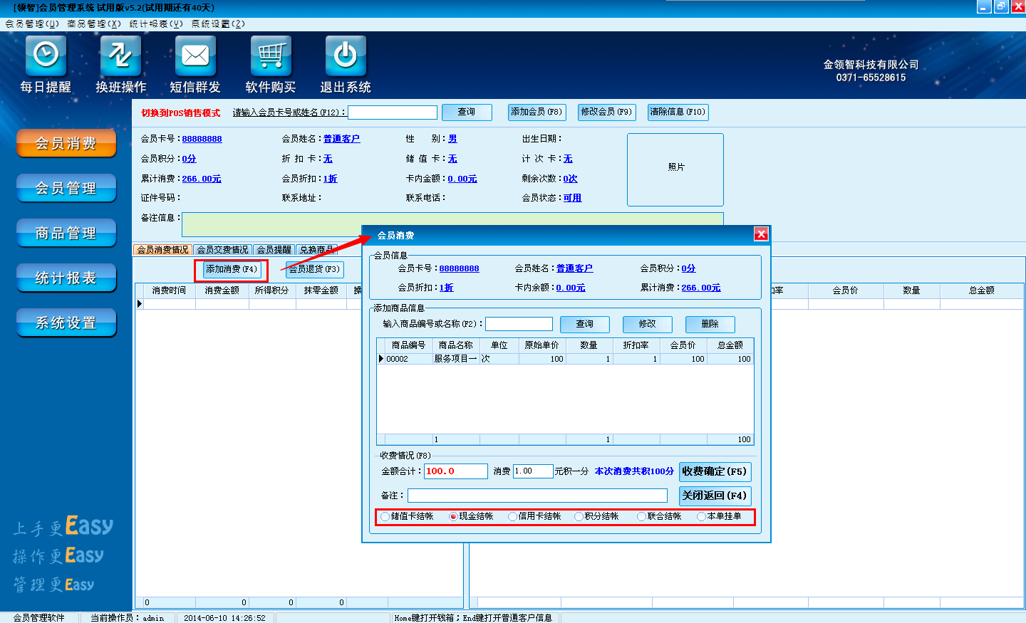Click the 关闭返回 (F4) button
1026x623 pixels.
pos(715,496)
